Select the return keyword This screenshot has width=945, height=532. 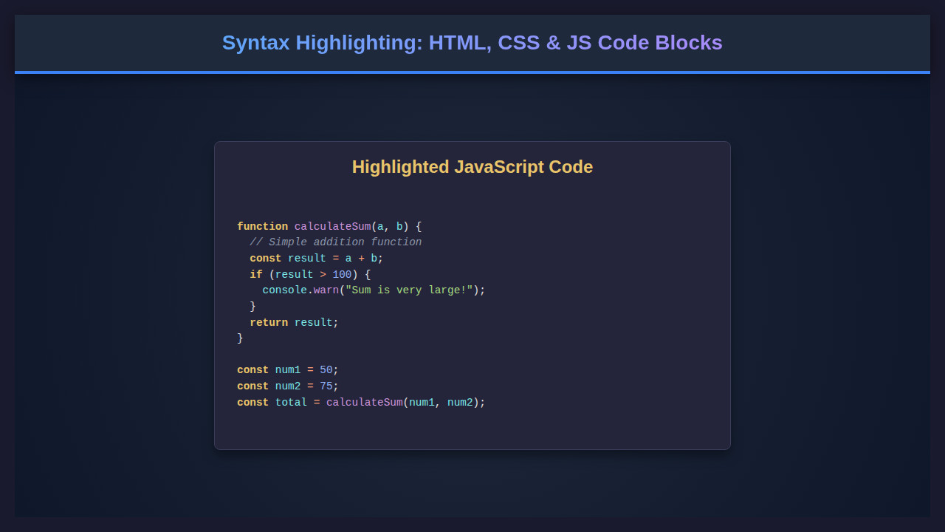tap(268, 322)
